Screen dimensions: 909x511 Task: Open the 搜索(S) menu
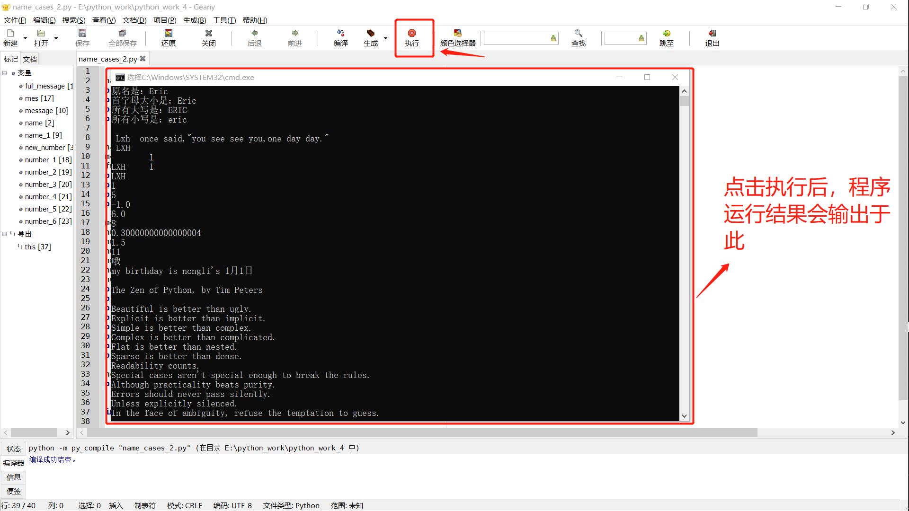click(x=74, y=20)
